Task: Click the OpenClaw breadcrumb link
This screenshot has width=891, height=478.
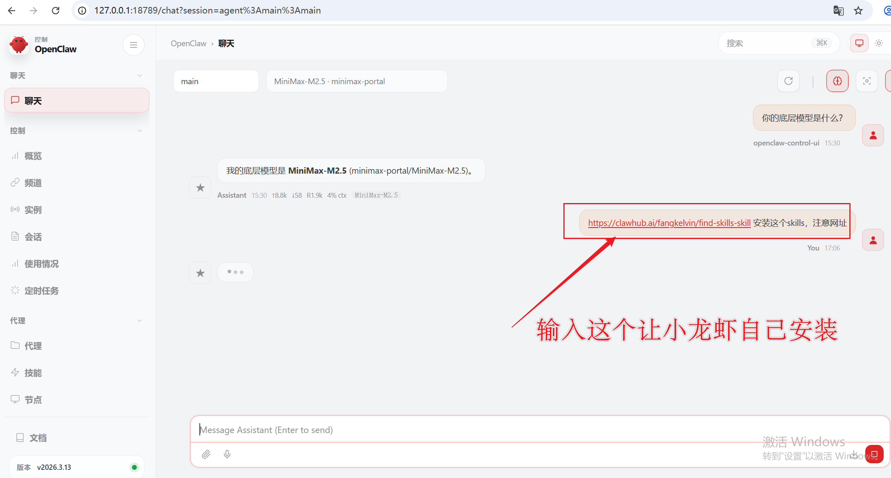Action: click(188, 43)
